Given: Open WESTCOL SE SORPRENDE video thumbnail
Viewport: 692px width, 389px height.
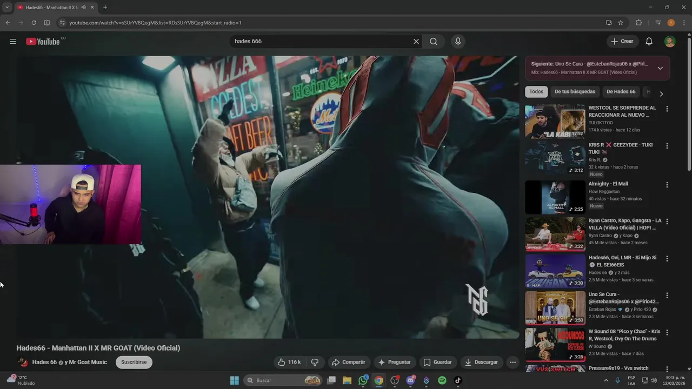Looking at the screenshot, I should click(x=555, y=122).
